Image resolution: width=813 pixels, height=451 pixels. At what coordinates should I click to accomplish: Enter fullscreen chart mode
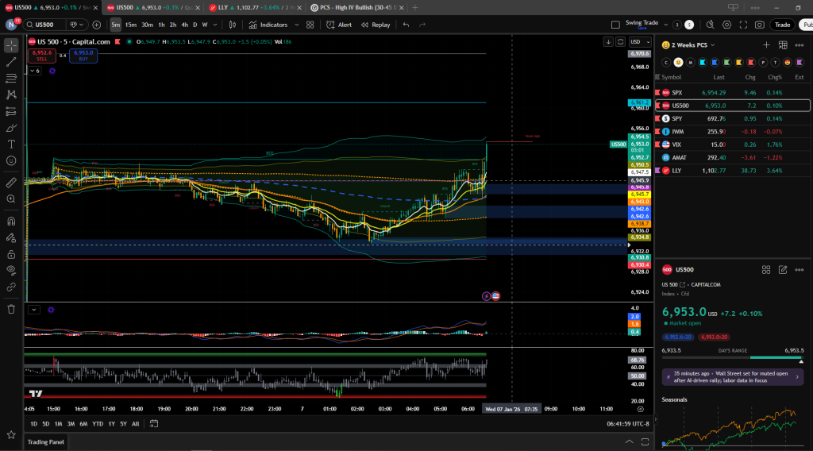coord(743,25)
